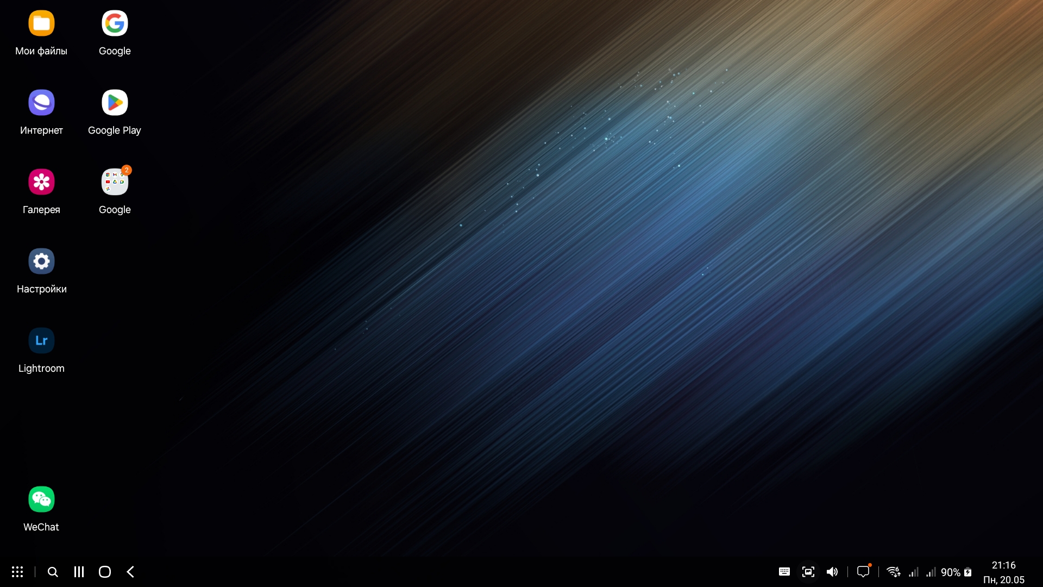Open the Галерея app
Screen dimensions: 1043x587
(x=41, y=182)
